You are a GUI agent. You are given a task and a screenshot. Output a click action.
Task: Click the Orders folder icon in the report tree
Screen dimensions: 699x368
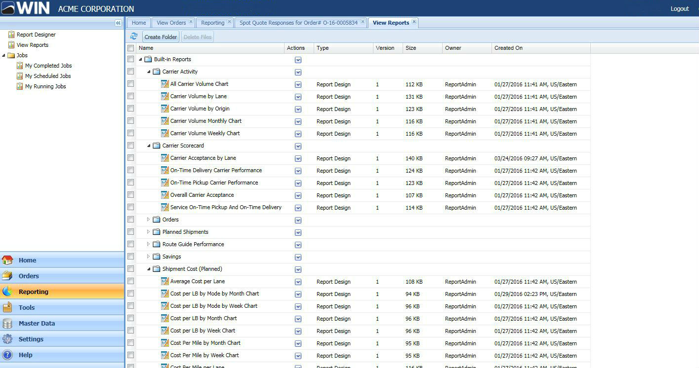(x=157, y=220)
